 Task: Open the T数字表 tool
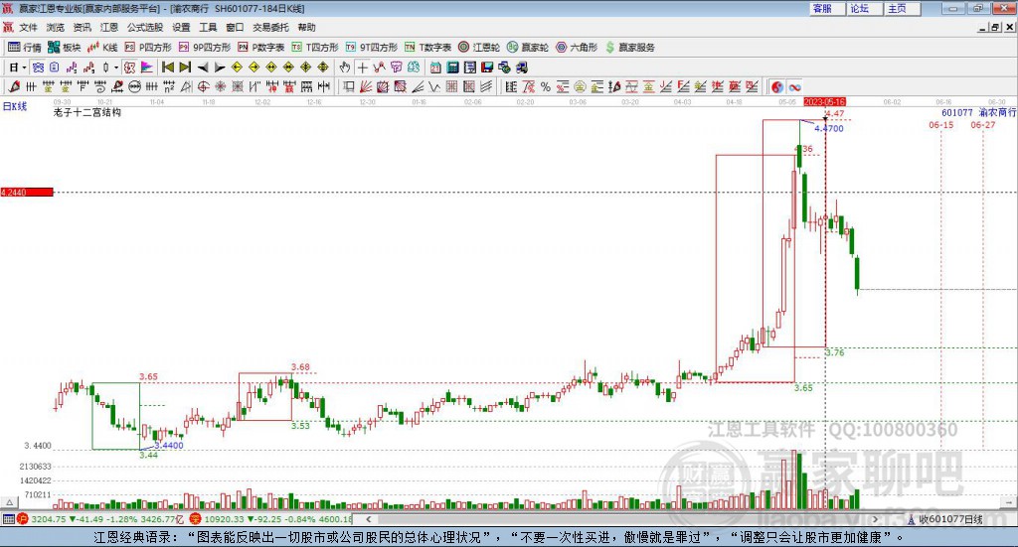pyautogui.click(x=427, y=48)
